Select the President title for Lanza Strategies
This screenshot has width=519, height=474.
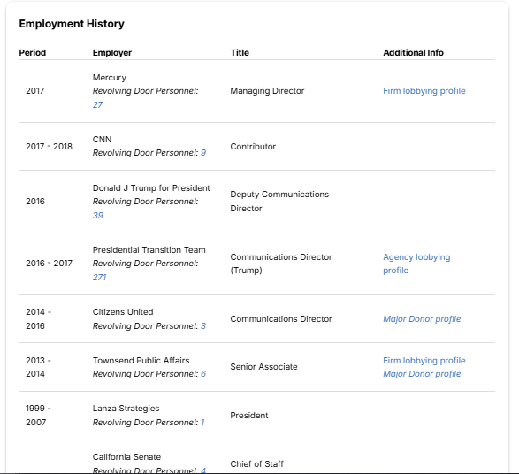[249, 416]
